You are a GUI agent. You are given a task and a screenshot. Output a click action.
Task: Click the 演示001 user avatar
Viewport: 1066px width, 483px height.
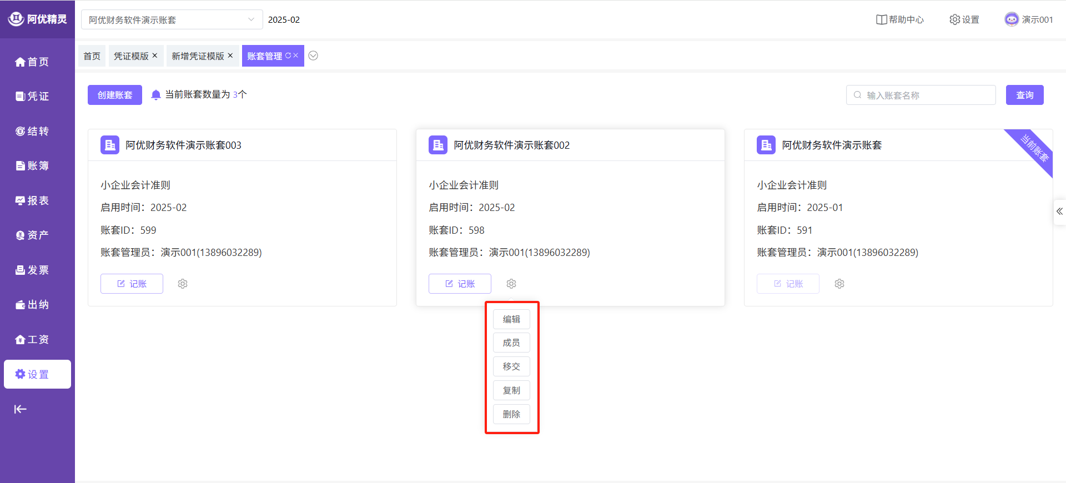pos(1012,19)
